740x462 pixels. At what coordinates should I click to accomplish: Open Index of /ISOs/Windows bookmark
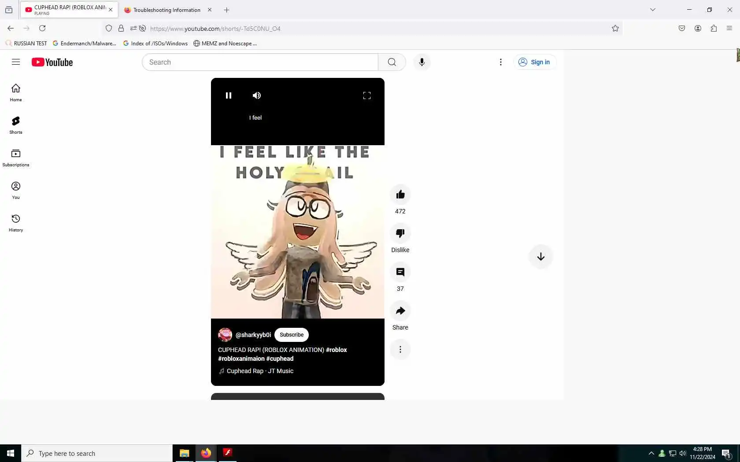(155, 43)
